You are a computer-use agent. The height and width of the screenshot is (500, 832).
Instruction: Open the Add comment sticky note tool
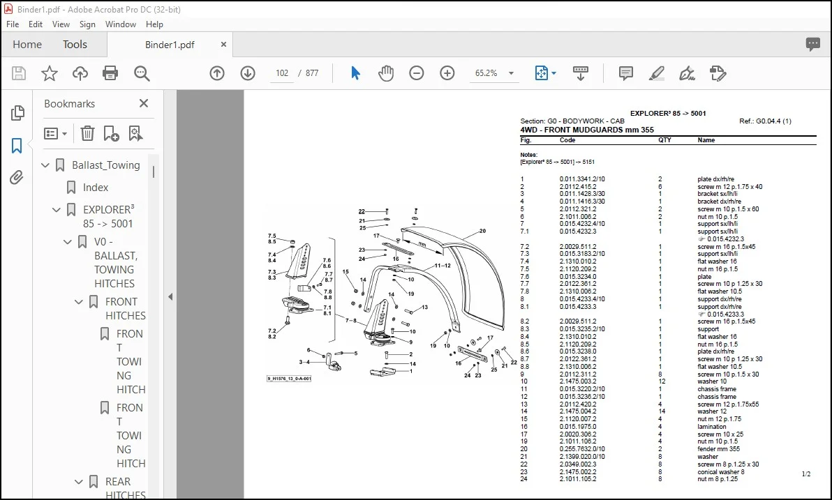[x=626, y=73]
